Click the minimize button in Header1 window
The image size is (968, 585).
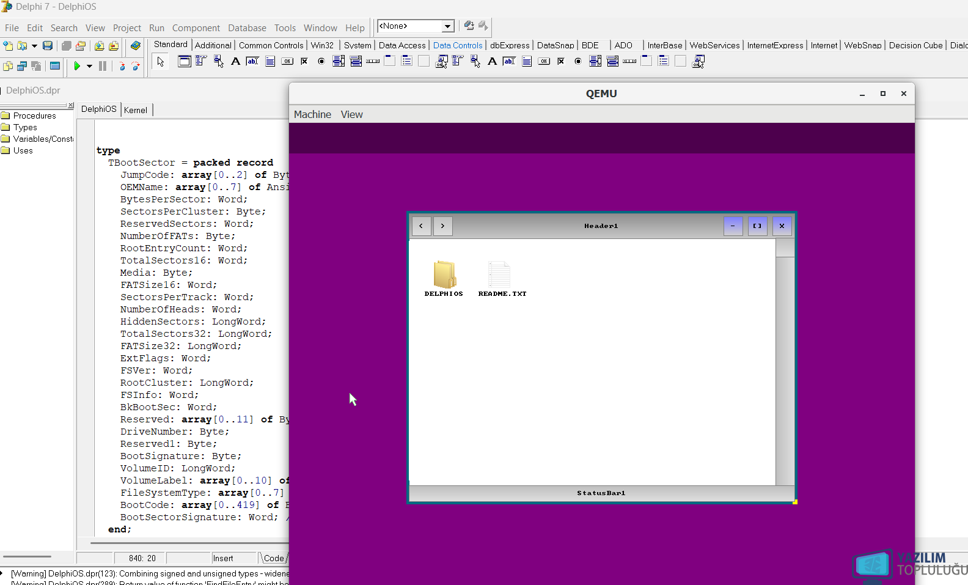[733, 226]
